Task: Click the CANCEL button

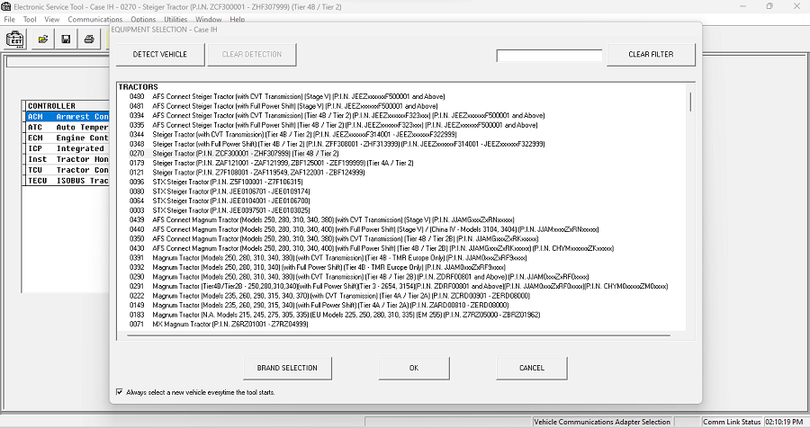Action: coord(532,368)
